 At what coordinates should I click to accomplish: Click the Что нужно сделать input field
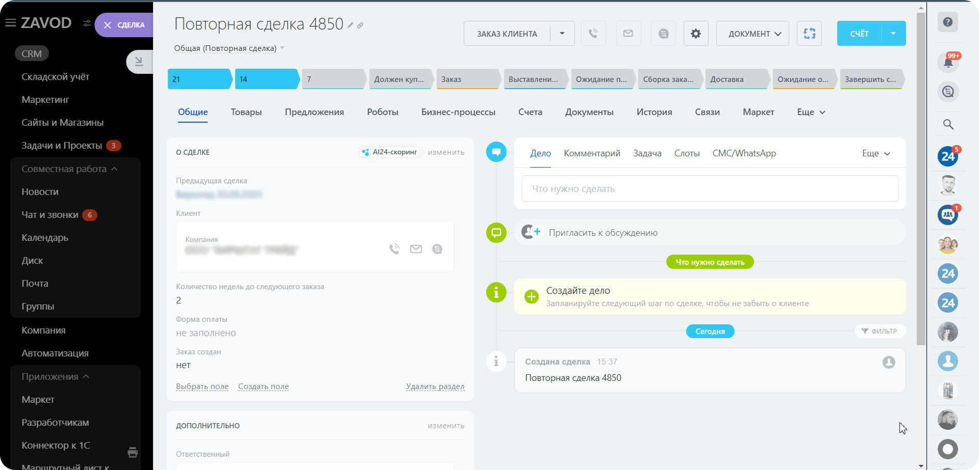[x=709, y=188]
